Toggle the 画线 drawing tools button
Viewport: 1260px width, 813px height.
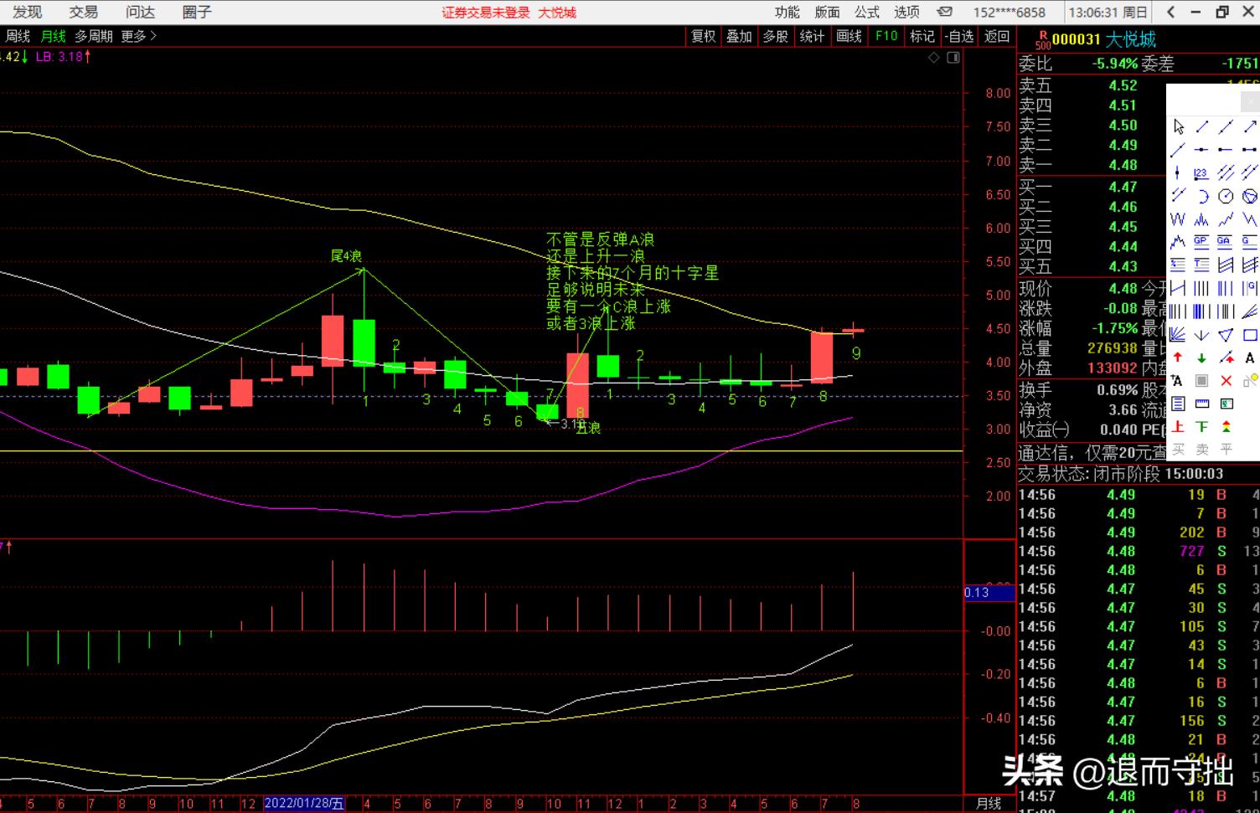click(x=849, y=36)
